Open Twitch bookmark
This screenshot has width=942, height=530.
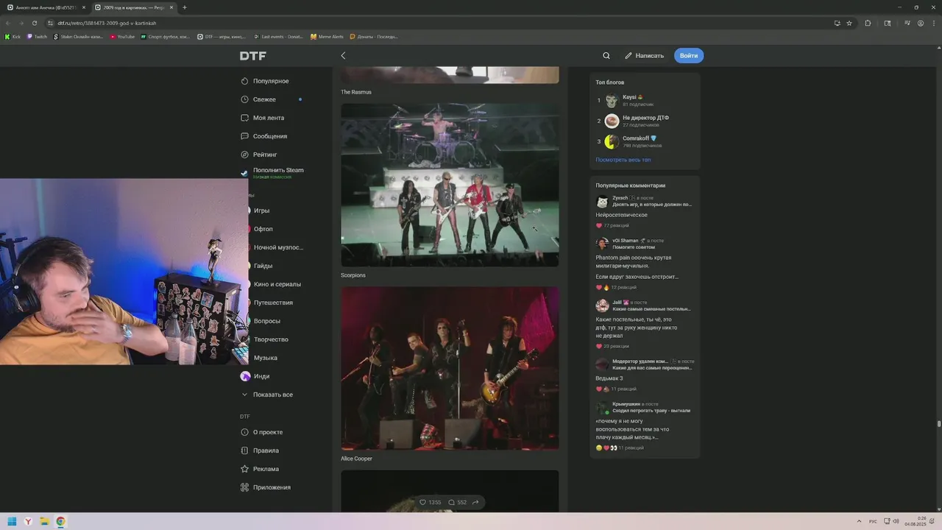[37, 36]
